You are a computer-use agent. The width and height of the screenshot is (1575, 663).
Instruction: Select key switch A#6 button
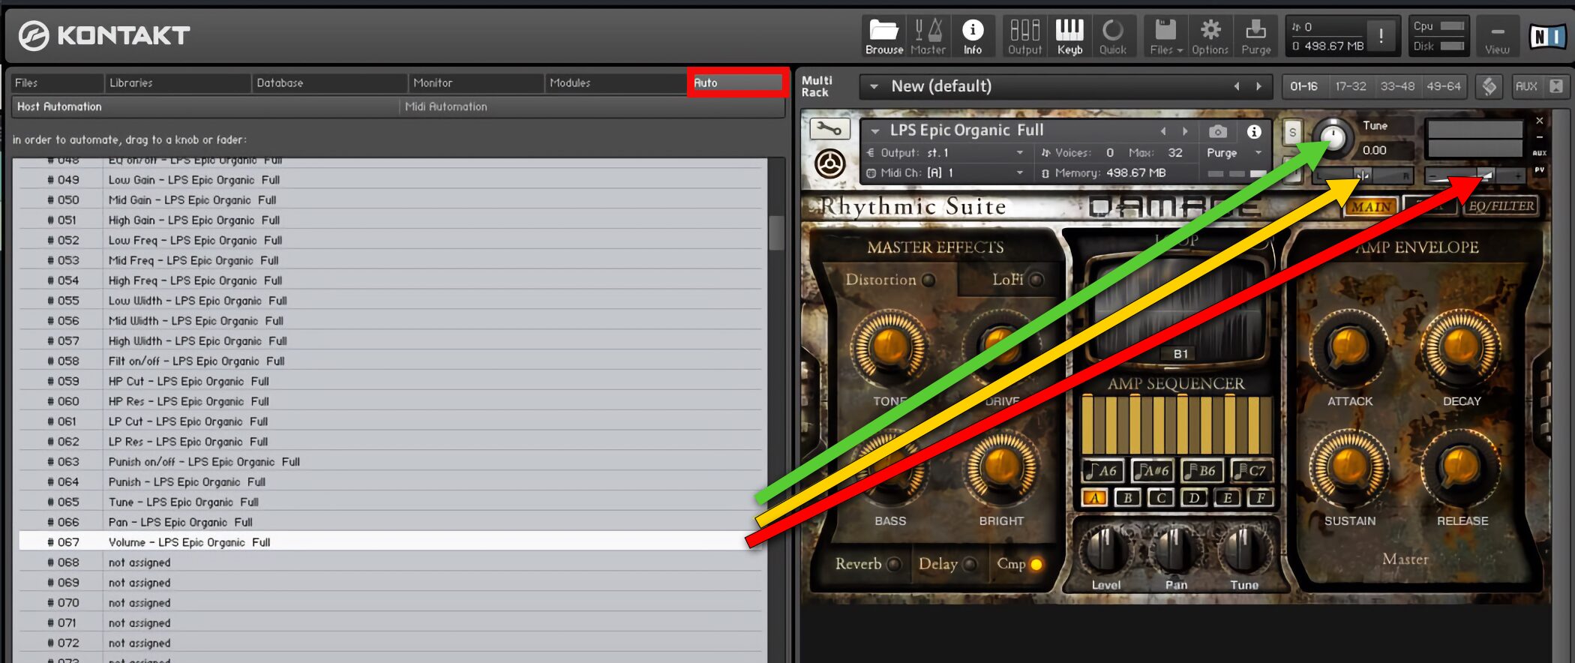coord(1152,471)
